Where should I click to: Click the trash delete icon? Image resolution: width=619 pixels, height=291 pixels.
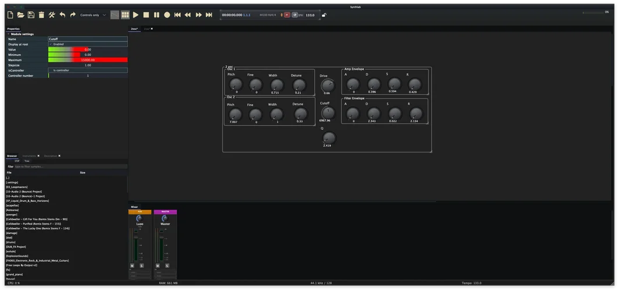click(x=41, y=15)
